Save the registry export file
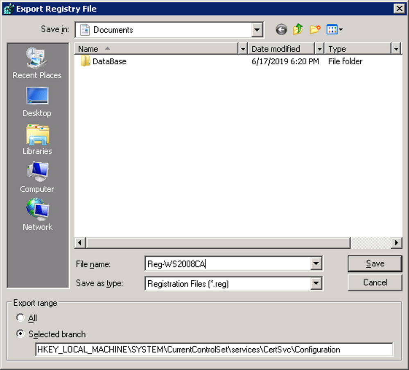The image size is (409, 370). click(x=374, y=263)
